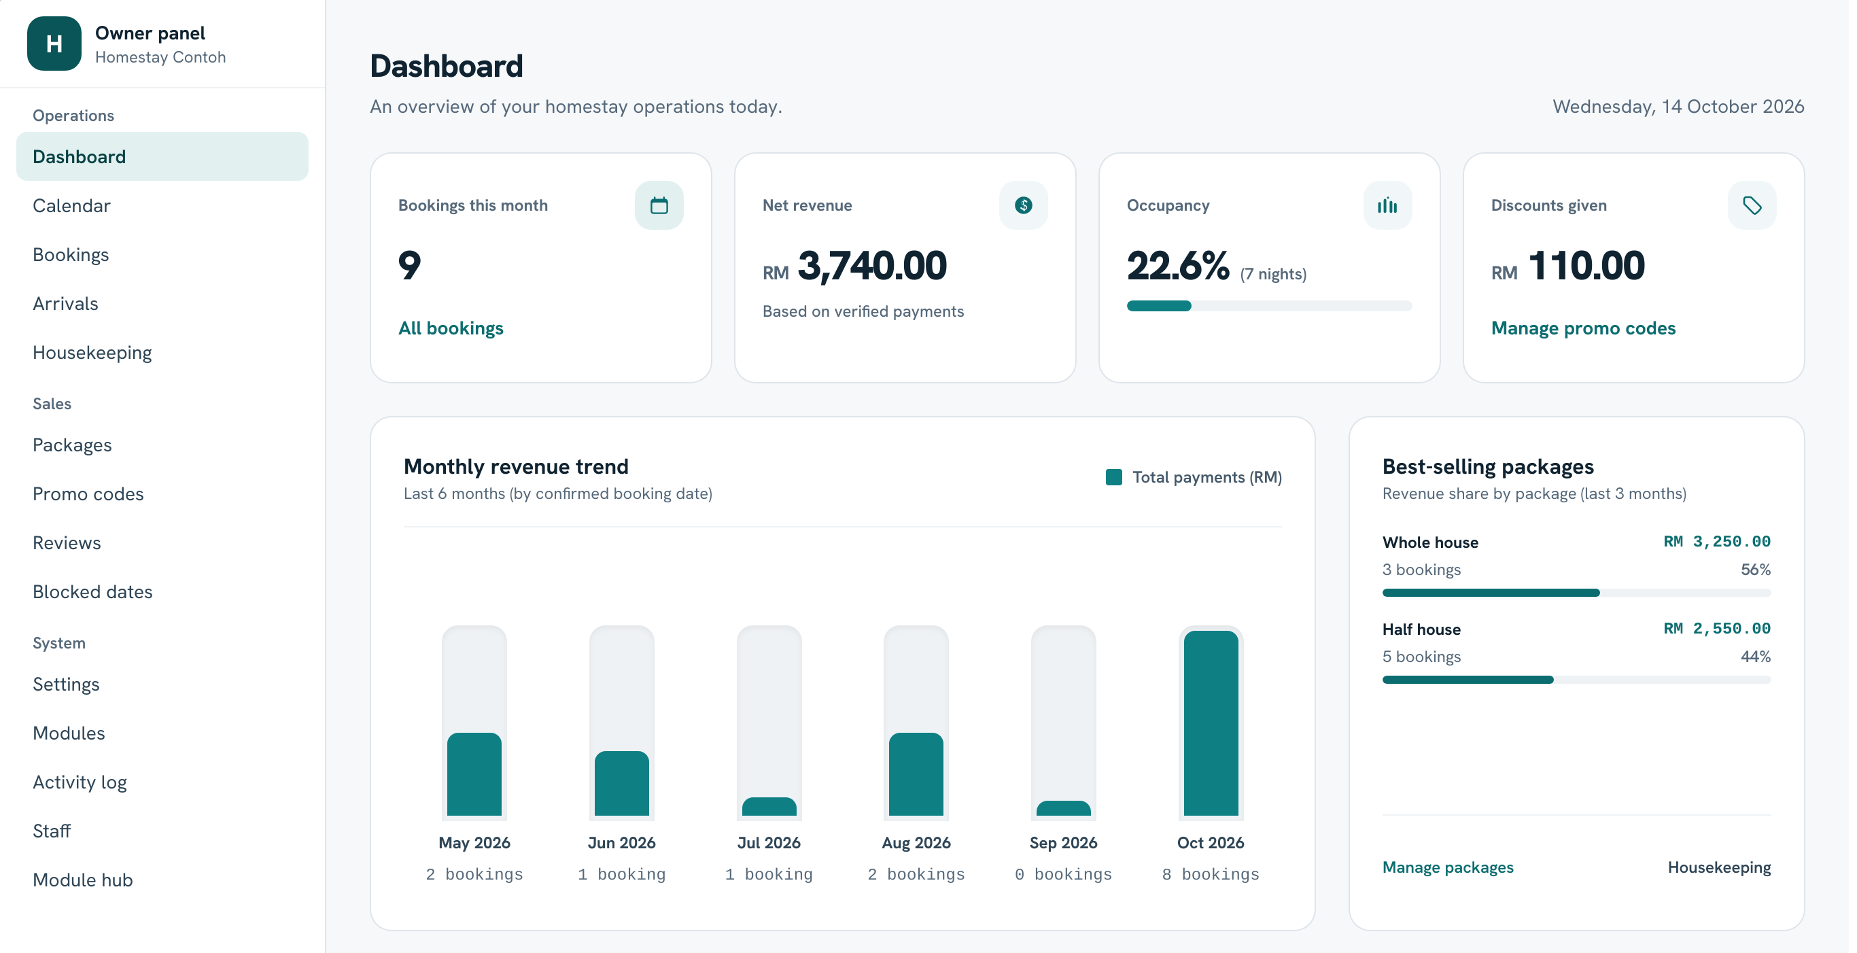
Task: Click the RM 3,250.00 Whole house amount
Action: click(x=1716, y=541)
